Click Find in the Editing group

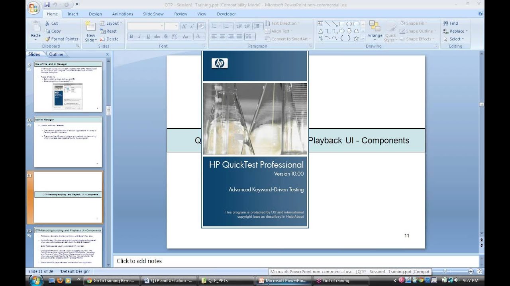click(x=451, y=23)
